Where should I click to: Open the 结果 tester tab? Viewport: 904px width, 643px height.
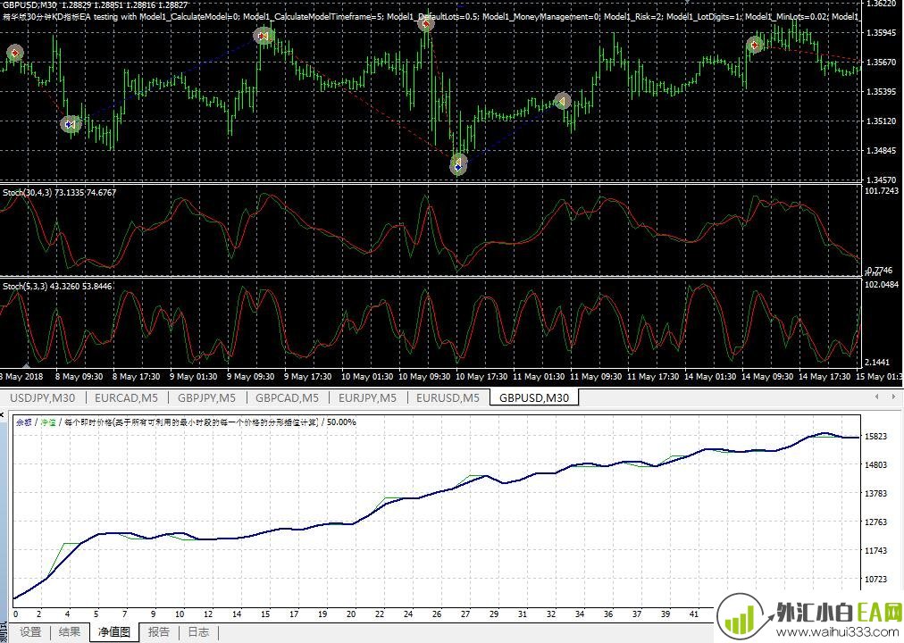pos(70,632)
